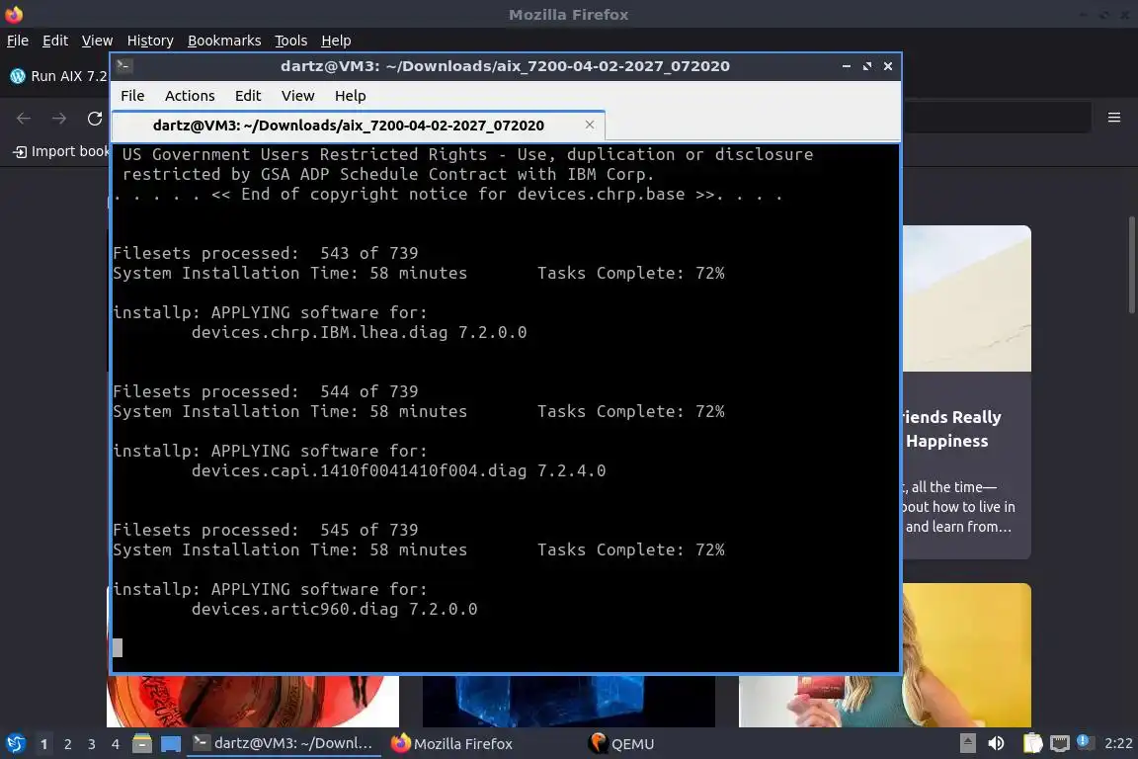Screen dimensions: 1138x759
Task: Click the Firefox back arrow
Action: pyautogui.click(x=24, y=119)
